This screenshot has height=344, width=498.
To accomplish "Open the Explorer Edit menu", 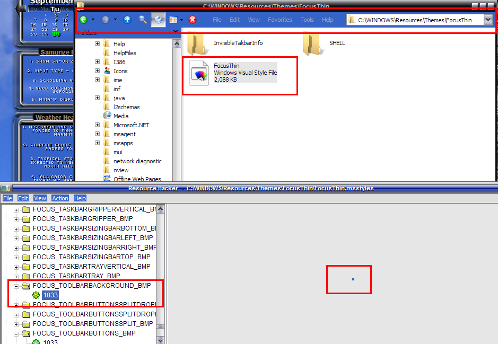I will point(235,20).
